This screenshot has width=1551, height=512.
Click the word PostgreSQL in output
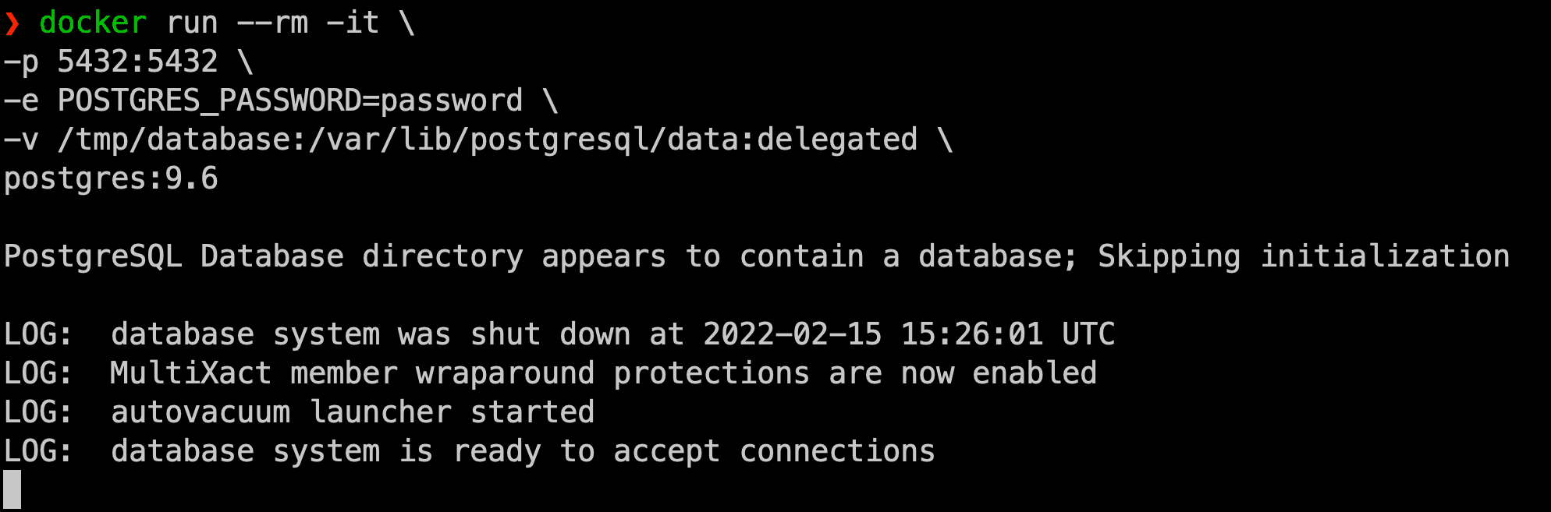point(93,256)
